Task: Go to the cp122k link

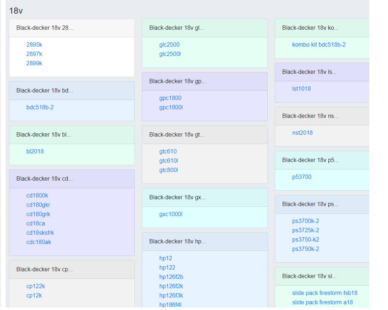Action: pos(36,286)
